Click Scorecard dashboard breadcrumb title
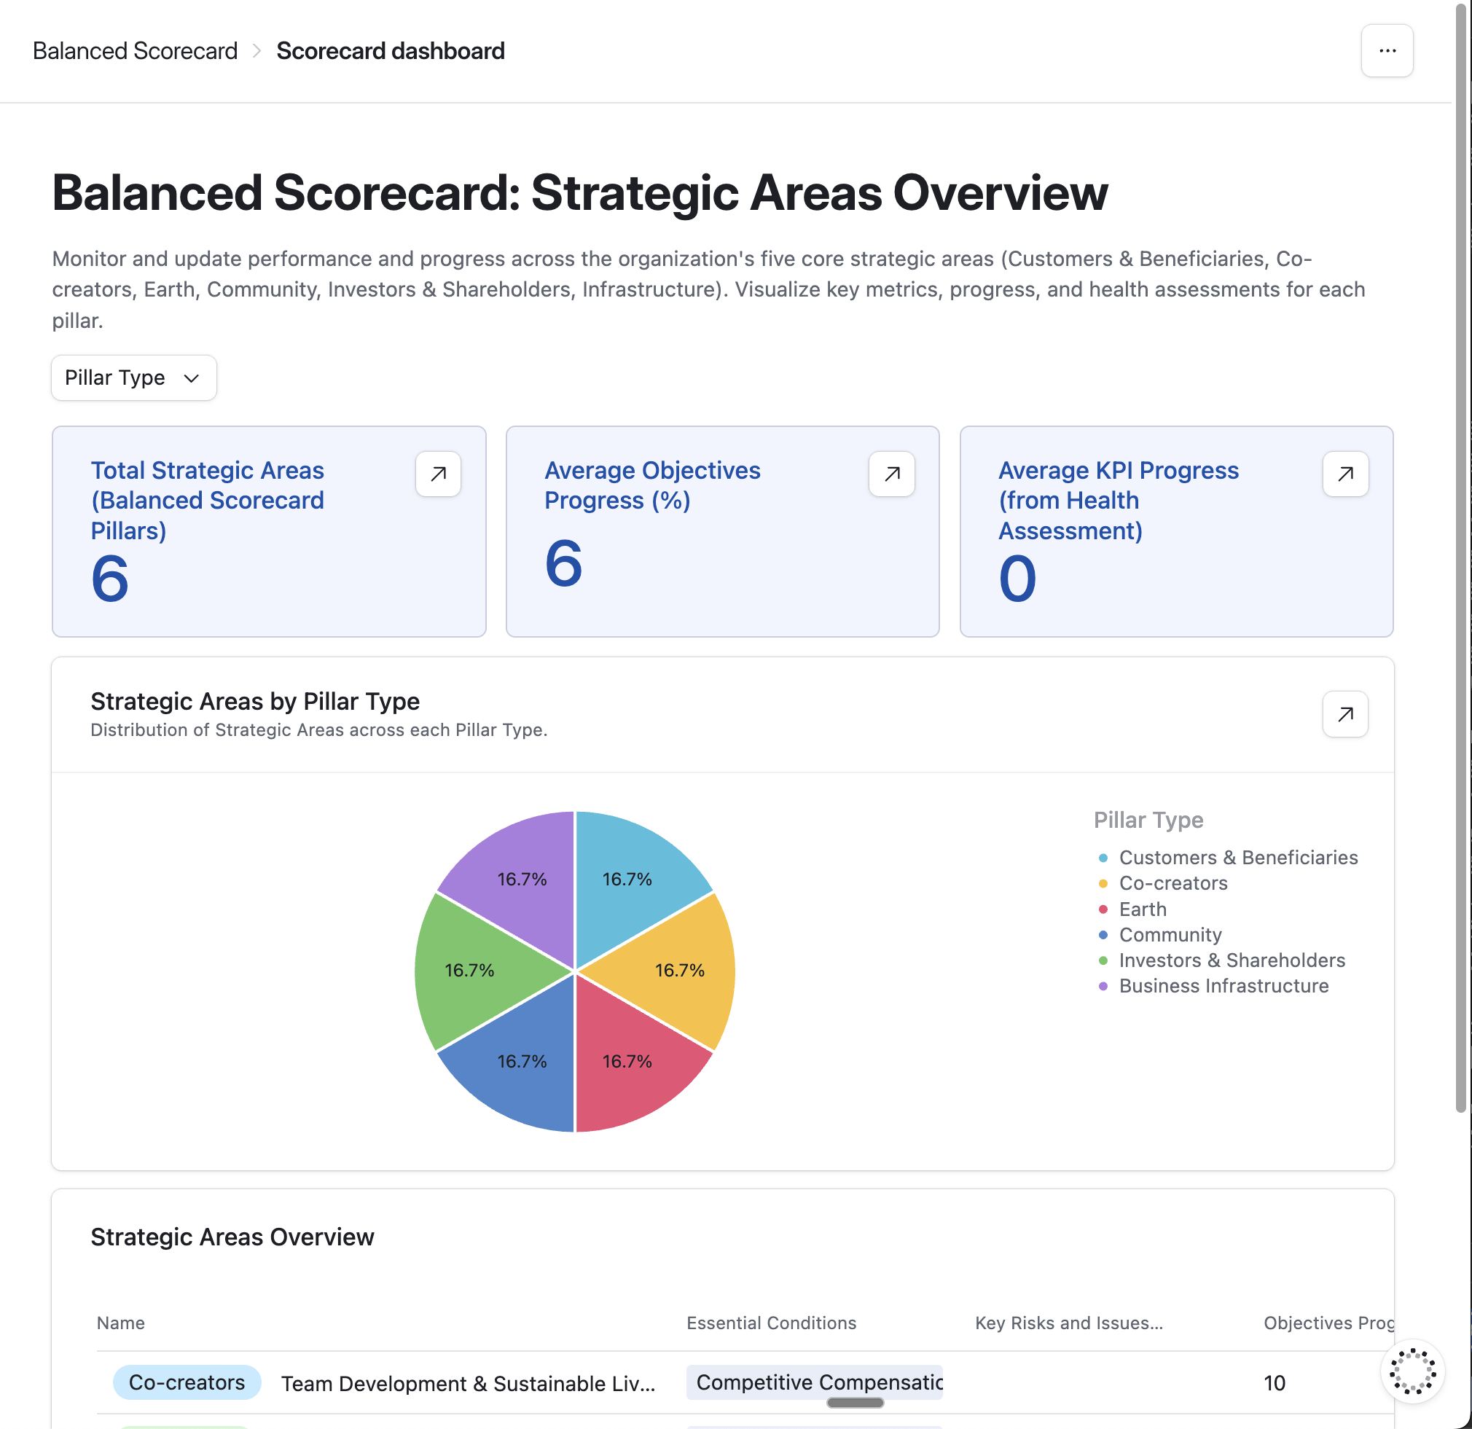Viewport: 1472px width, 1429px height. [x=390, y=50]
